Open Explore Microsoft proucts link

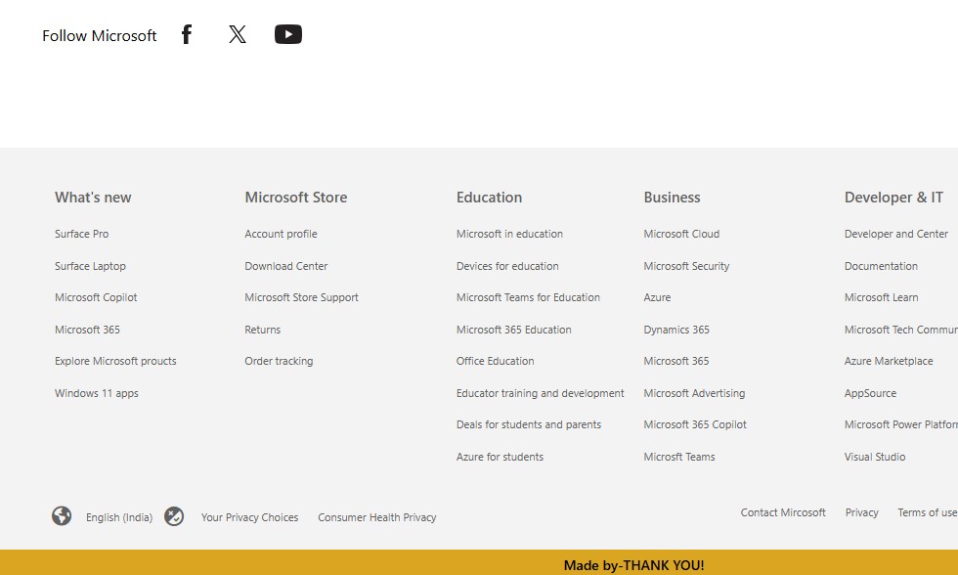tap(115, 361)
